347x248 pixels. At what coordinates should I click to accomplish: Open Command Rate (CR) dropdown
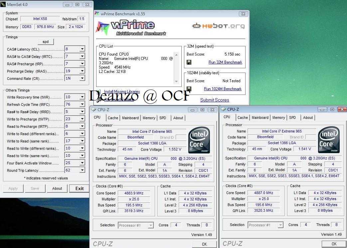click(x=82, y=78)
